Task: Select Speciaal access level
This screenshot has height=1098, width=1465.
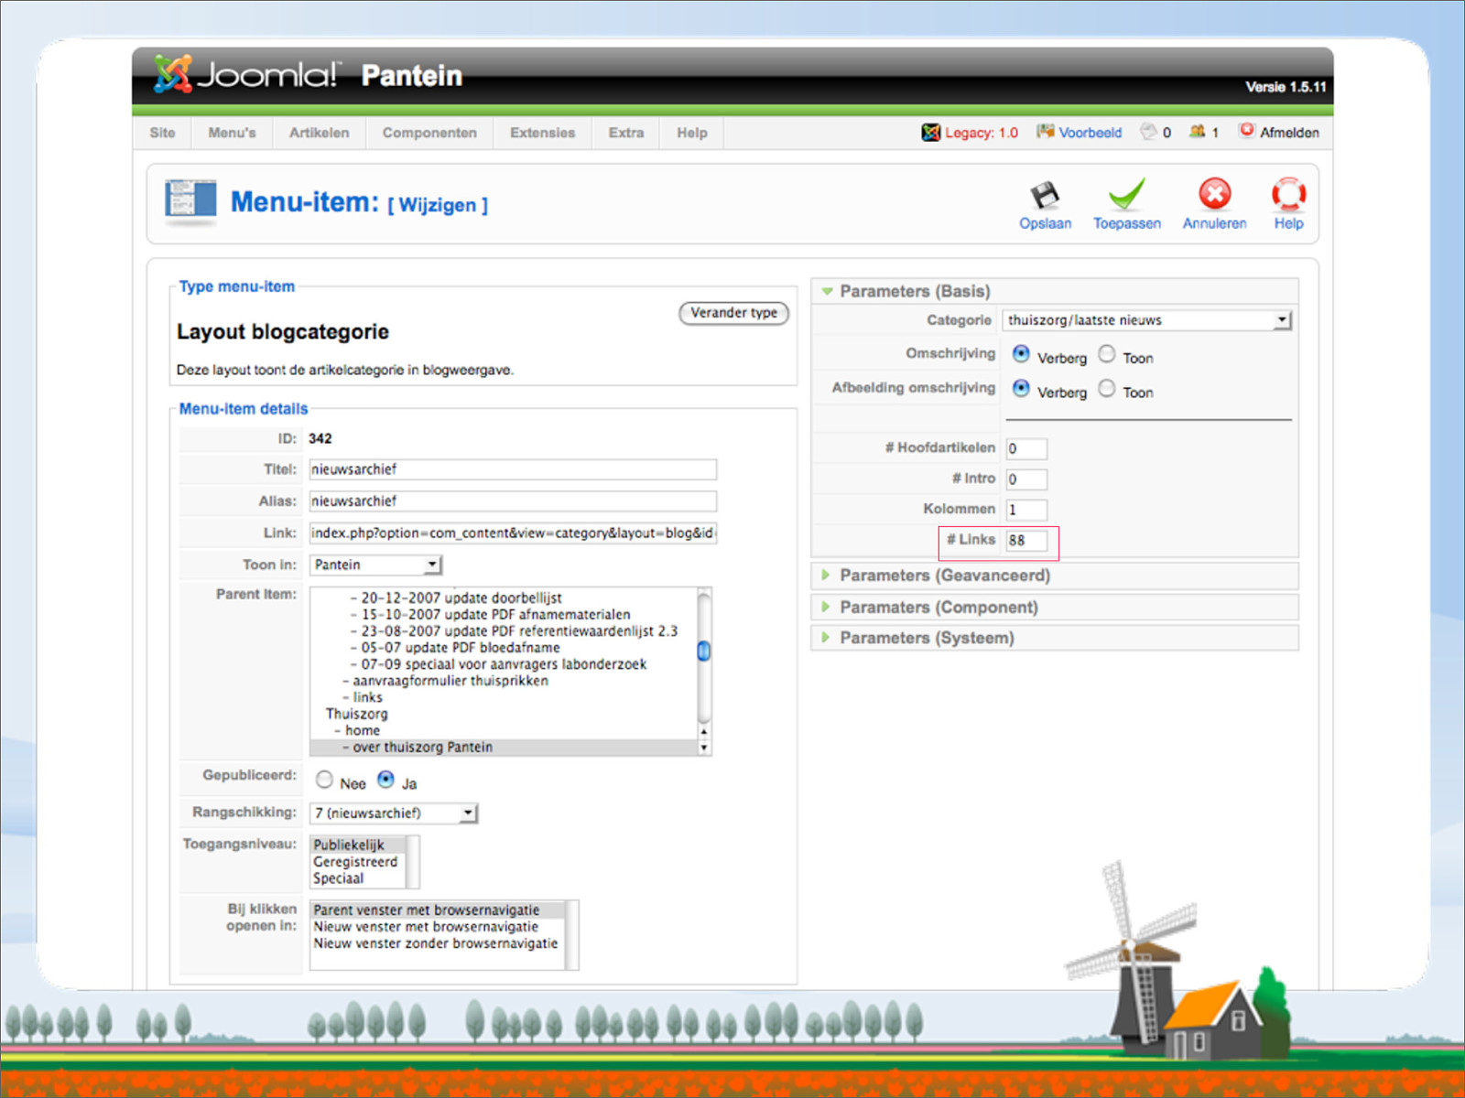Action: (358, 878)
